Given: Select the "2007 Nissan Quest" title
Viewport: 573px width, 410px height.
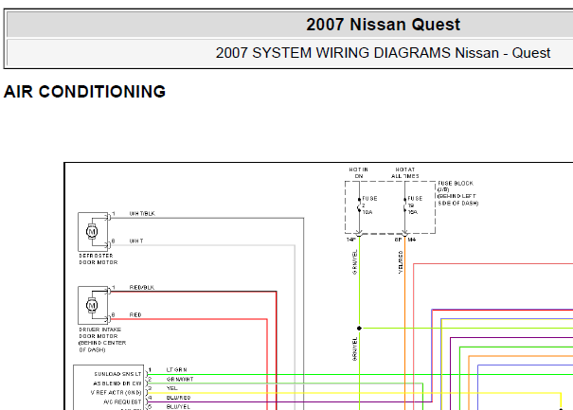Looking at the screenshot, I should coord(383,25).
